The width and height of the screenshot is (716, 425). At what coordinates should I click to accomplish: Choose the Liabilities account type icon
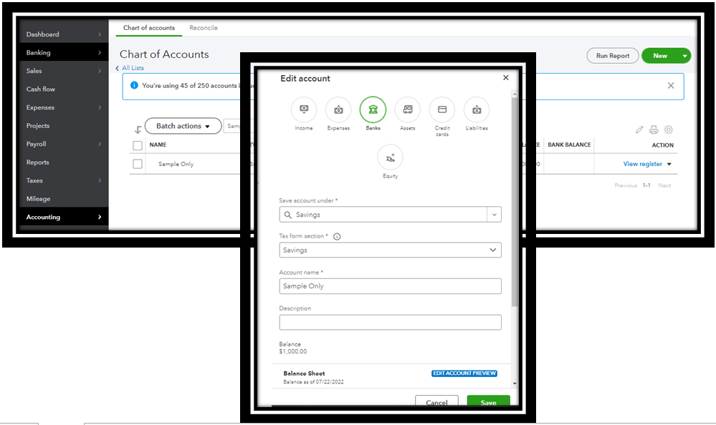(x=477, y=109)
